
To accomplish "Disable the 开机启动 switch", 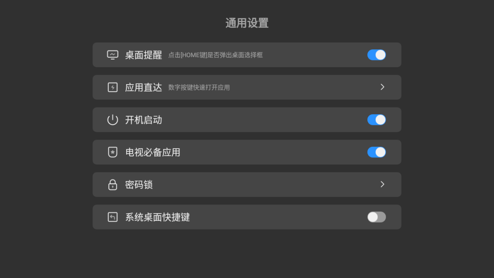I will click(x=376, y=120).
